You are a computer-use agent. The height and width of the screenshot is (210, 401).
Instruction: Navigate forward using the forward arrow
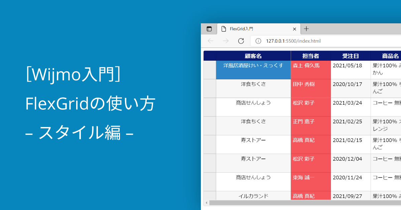coord(226,41)
